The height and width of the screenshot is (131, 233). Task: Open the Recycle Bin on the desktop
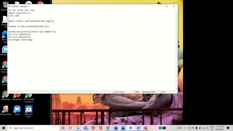click(4, 6)
